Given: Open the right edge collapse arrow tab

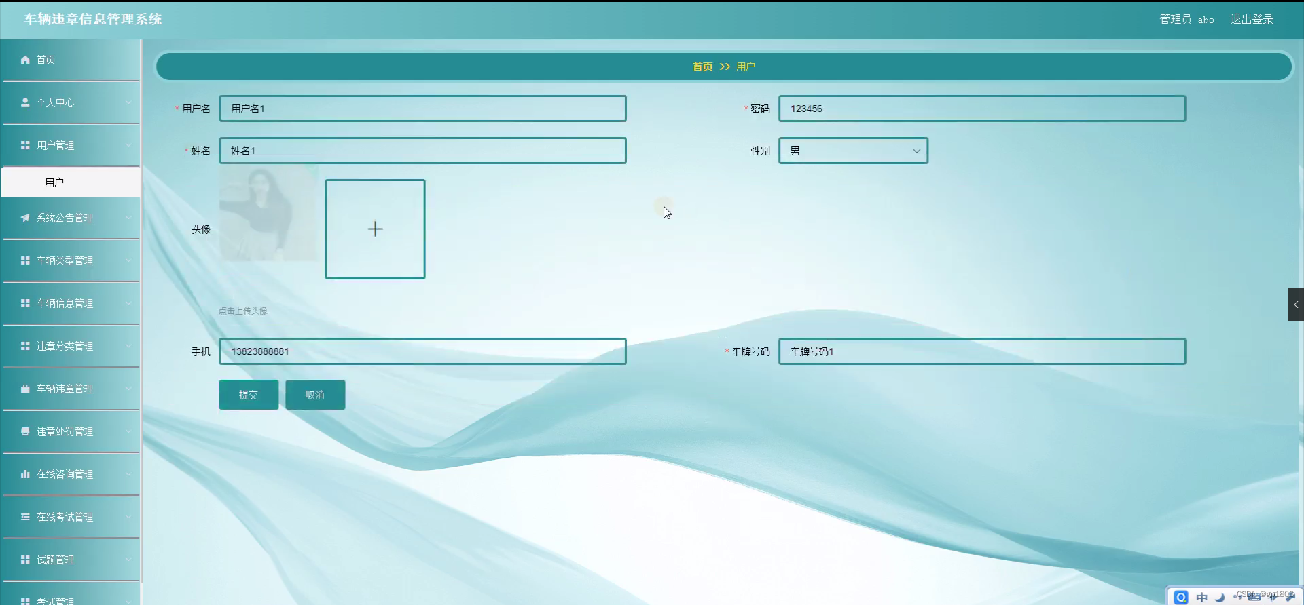Looking at the screenshot, I should [1296, 305].
